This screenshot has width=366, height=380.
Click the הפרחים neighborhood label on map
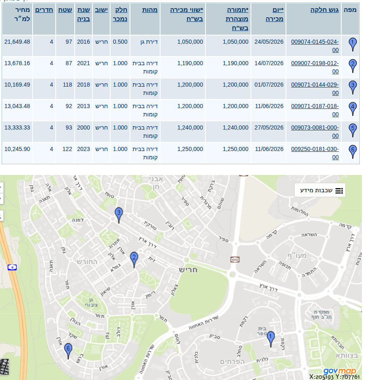point(232,362)
